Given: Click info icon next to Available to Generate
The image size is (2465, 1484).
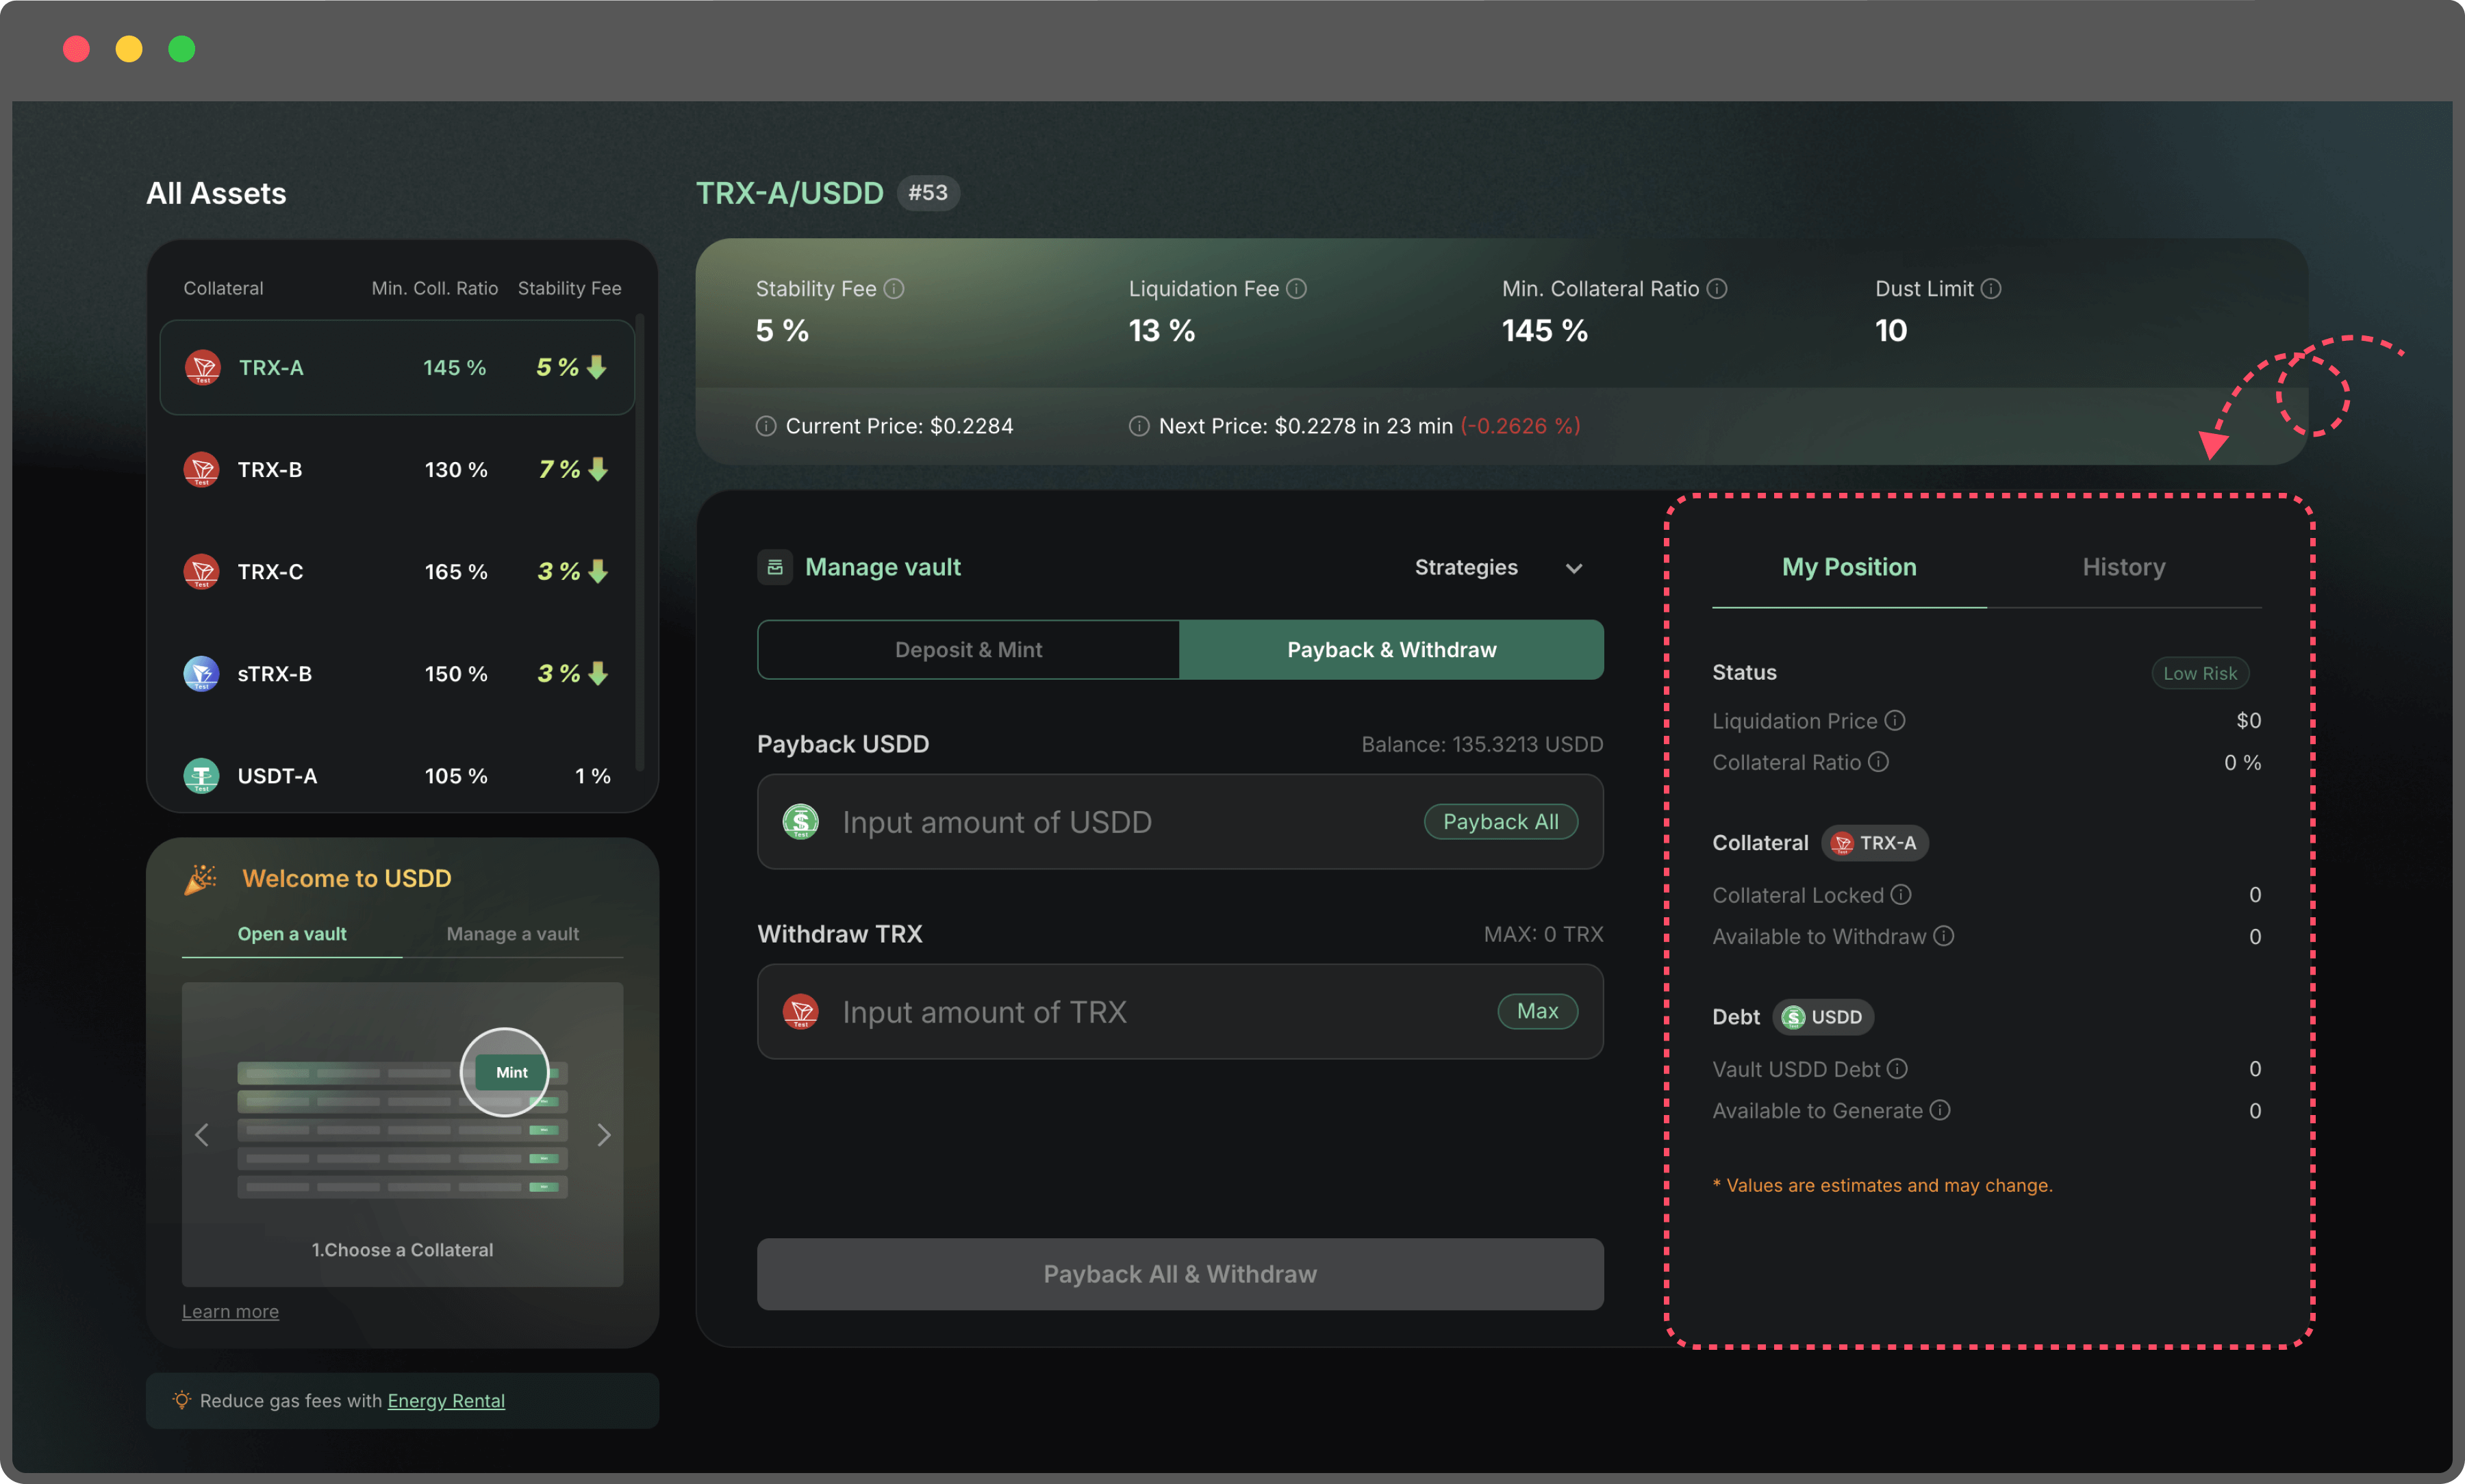Looking at the screenshot, I should click(x=1939, y=1110).
